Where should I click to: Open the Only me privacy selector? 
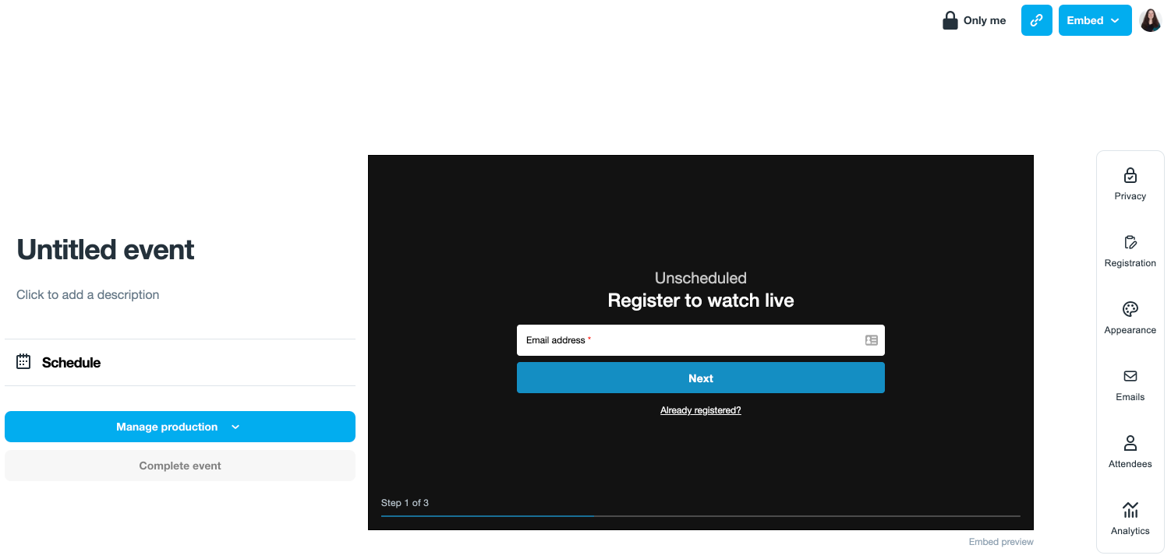tap(975, 20)
